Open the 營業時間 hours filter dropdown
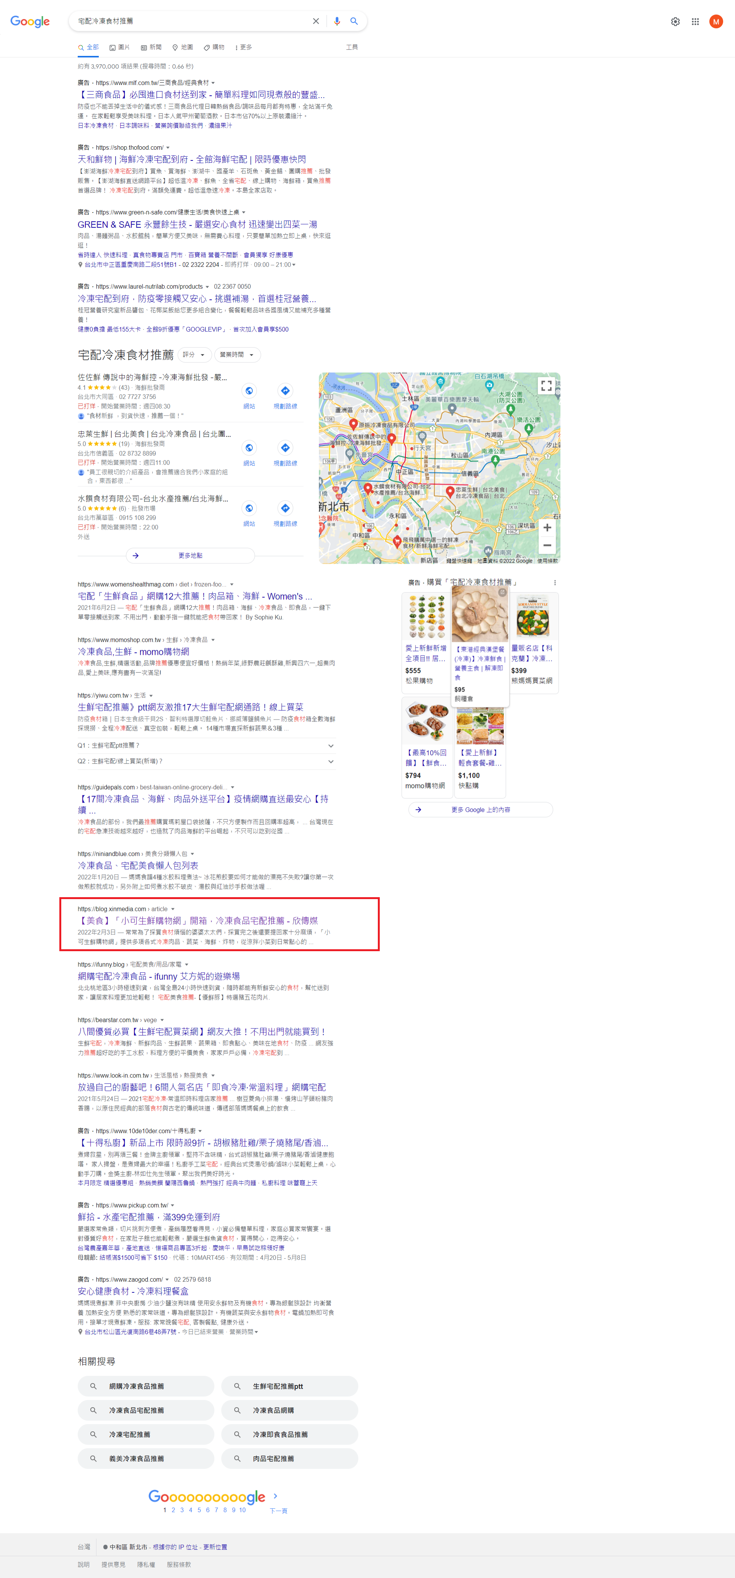 coord(237,355)
